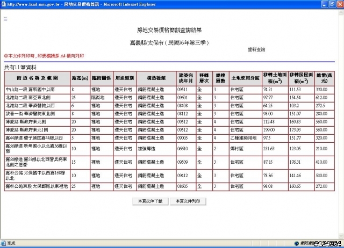Click the total price 320.00
Image resolution: width=344 pixels, height=248 pixels.
321,138
